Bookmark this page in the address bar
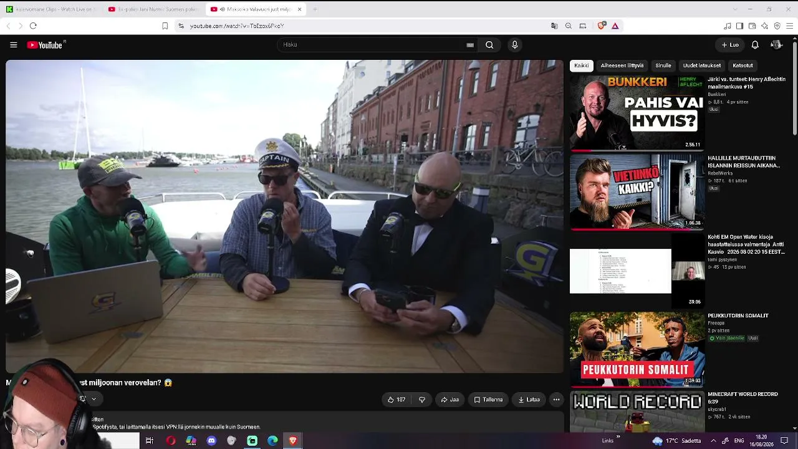The width and height of the screenshot is (798, 449). point(165,26)
